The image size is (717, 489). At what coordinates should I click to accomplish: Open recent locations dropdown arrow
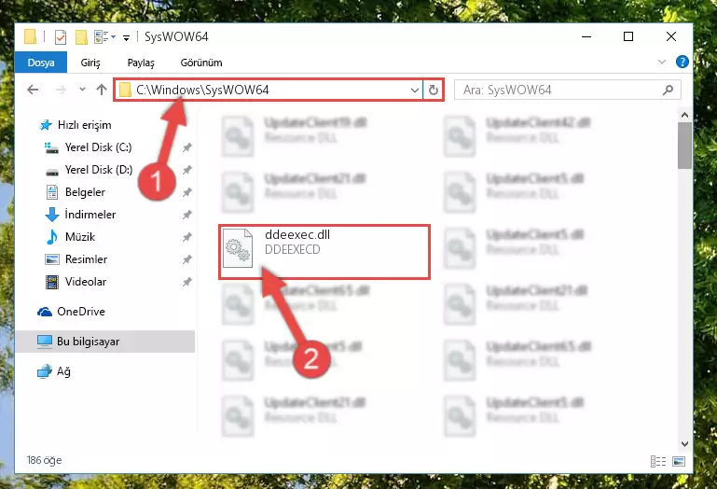(x=82, y=90)
